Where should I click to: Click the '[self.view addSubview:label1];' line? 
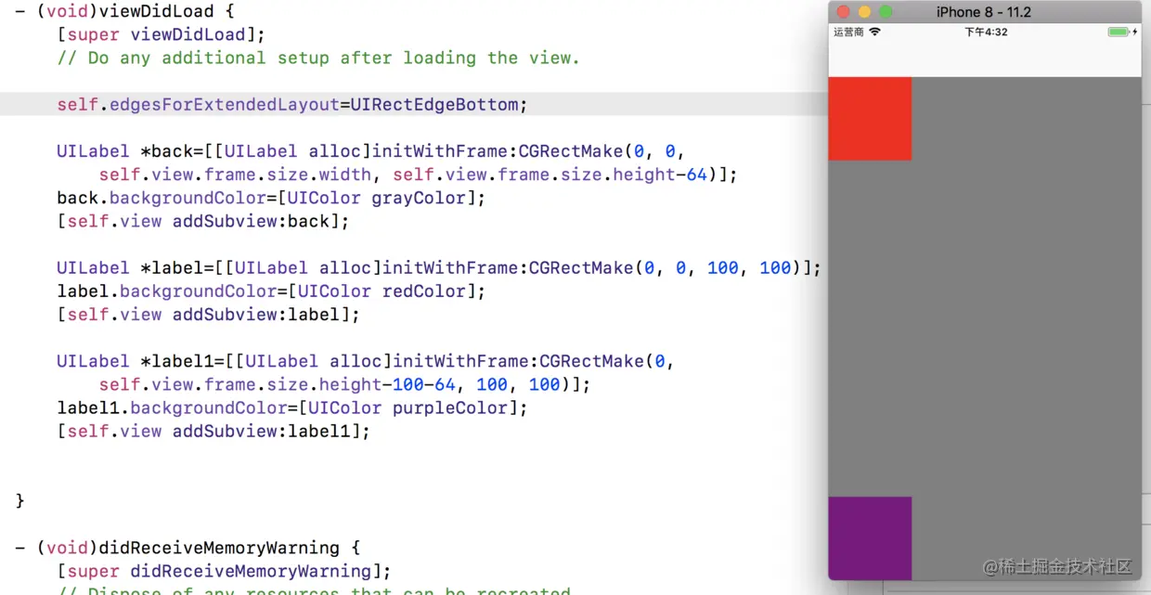coord(213,431)
